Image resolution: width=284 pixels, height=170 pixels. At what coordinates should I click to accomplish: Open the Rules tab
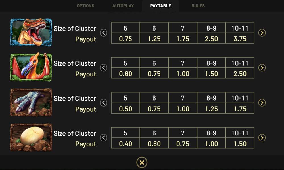[198, 6]
